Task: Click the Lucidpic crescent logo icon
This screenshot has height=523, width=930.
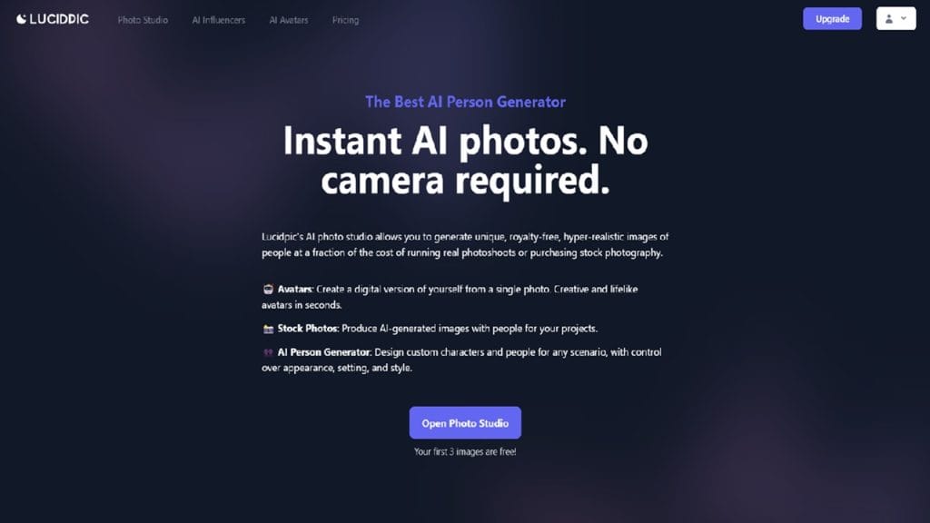Action: tap(22, 19)
